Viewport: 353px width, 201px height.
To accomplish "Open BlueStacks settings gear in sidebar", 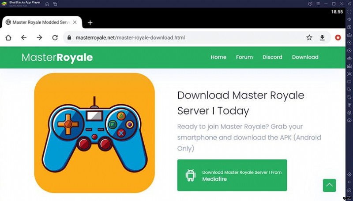I will [349, 175].
